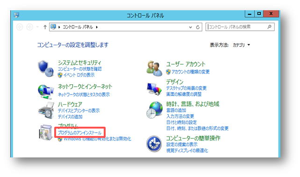
Task: Open イベント ログの表示 link
Action: coord(79,75)
